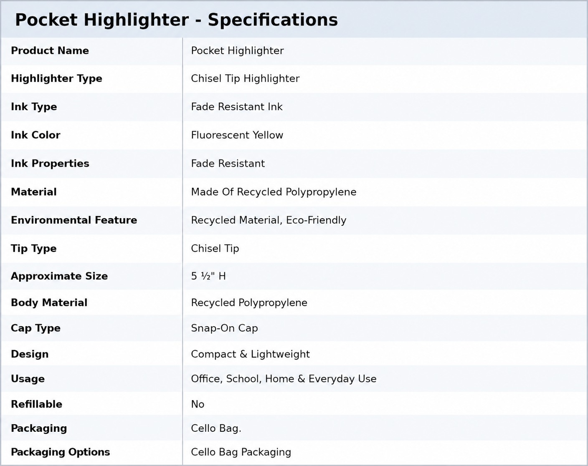
Task: Select the 'Pocket Highlighter' value in the Product Name row
Action: click(237, 51)
